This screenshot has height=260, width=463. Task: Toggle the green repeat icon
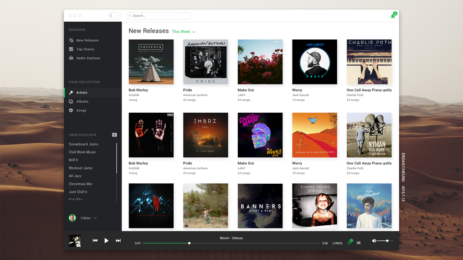tap(350, 242)
